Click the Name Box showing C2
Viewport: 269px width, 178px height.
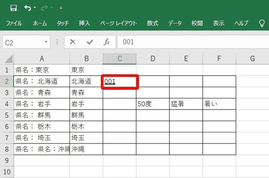(x=26, y=42)
